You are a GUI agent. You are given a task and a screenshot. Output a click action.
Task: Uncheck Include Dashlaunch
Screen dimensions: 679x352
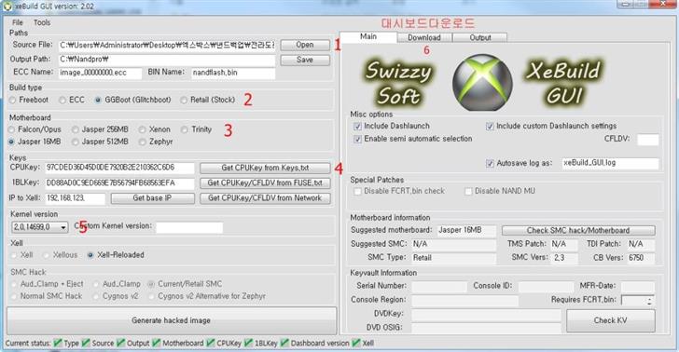tap(358, 127)
